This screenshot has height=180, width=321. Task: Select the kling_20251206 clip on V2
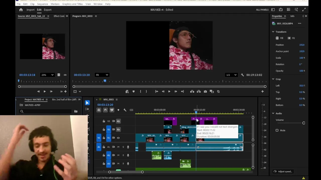click(x=188, y=129)
